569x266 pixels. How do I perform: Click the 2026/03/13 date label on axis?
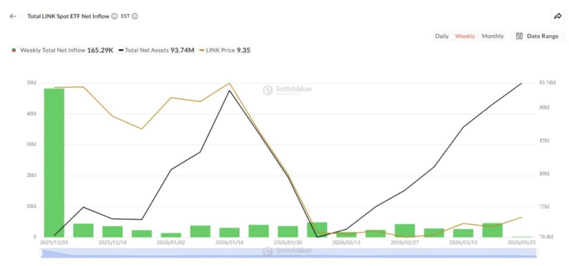pos(463,242)
